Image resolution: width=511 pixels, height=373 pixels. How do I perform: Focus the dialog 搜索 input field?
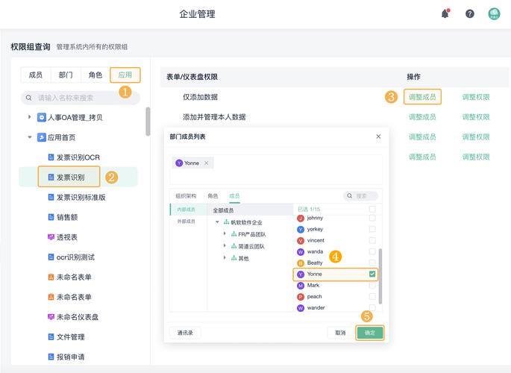point(361,195)
